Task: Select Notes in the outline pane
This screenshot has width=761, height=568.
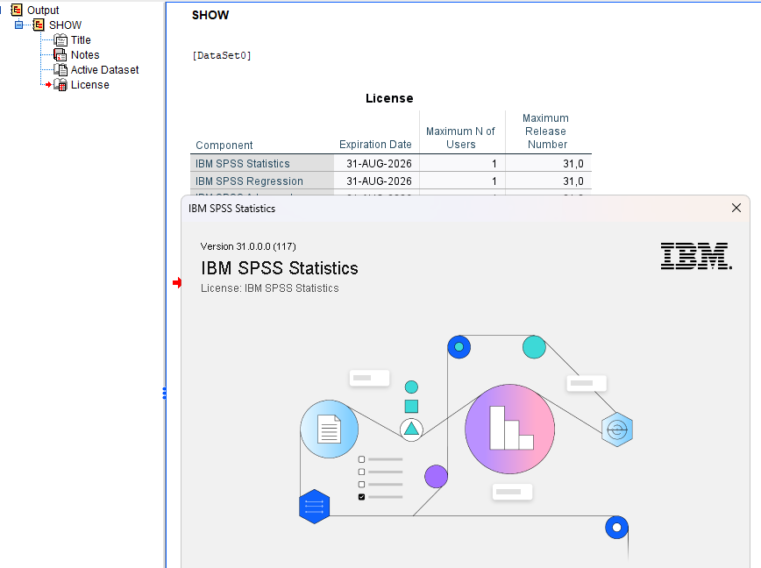Action: click(x=85, y=55)
